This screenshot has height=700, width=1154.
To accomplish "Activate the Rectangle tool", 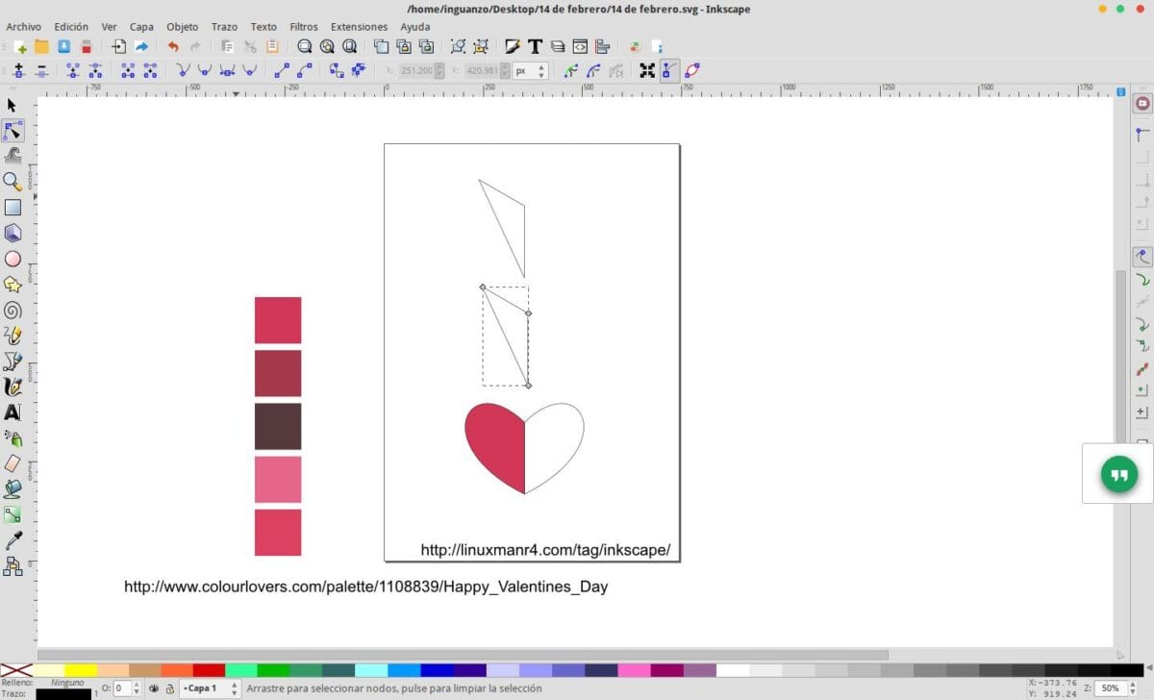I will tap(13, 207).
